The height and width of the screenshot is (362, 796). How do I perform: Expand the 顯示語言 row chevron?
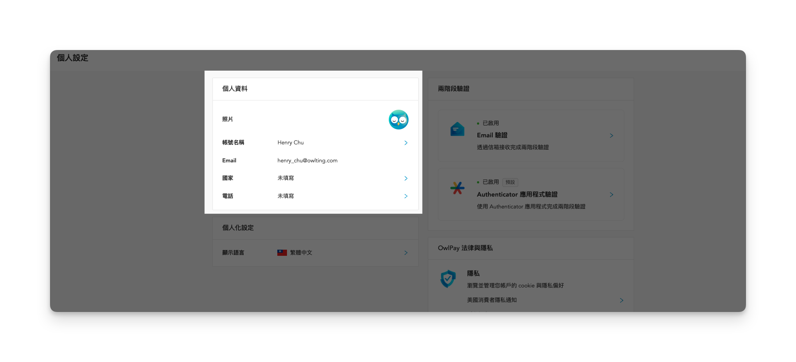pos(406,253)
